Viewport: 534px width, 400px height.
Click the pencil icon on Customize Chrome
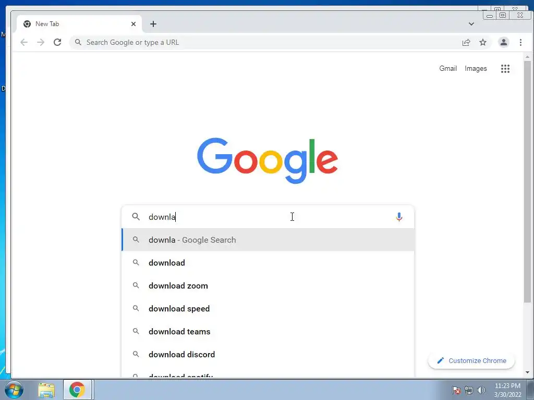(x=440, y=360)
